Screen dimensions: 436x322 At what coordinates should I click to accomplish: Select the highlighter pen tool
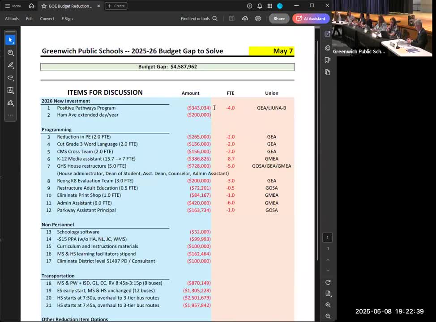point(10,65)
